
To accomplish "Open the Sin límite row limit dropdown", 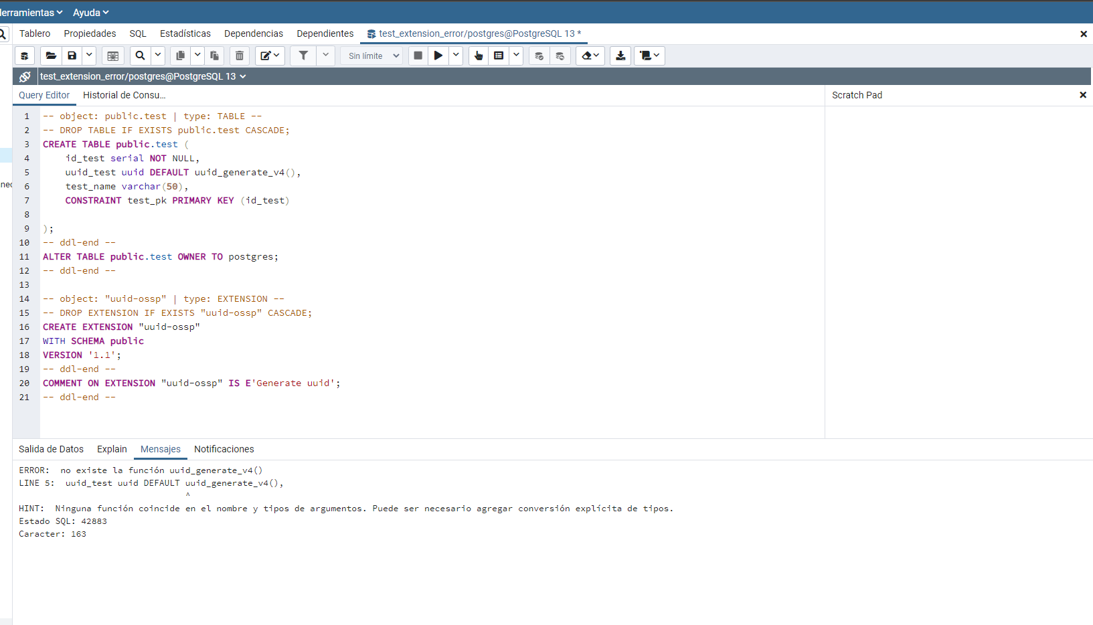I will [371, 56].
